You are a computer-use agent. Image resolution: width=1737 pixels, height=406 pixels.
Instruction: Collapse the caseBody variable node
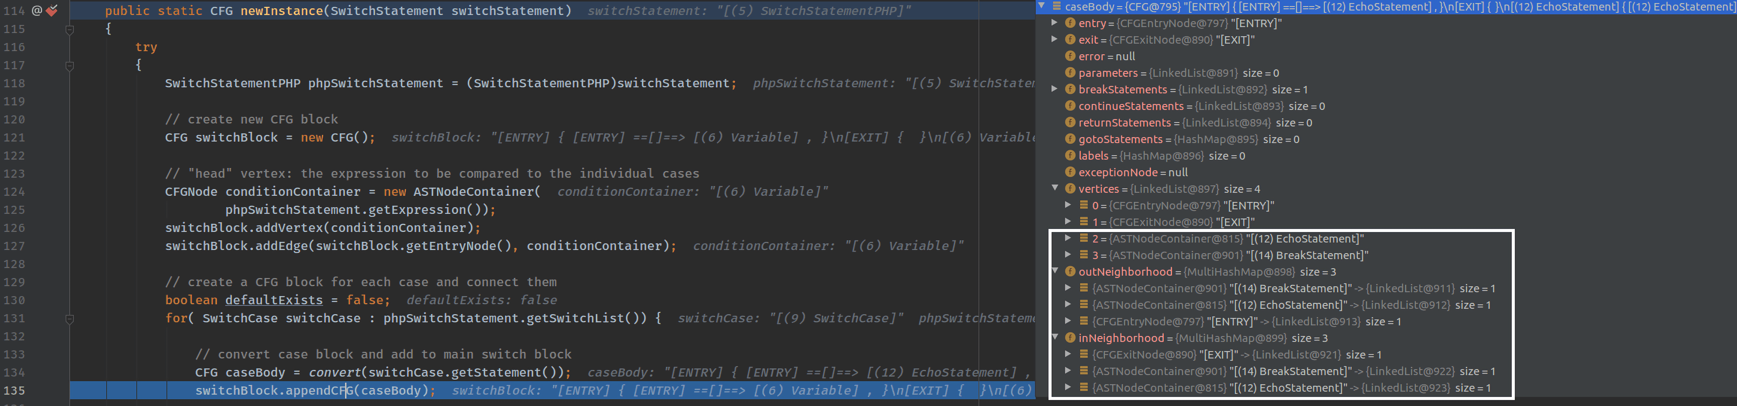coord(1042,6)
